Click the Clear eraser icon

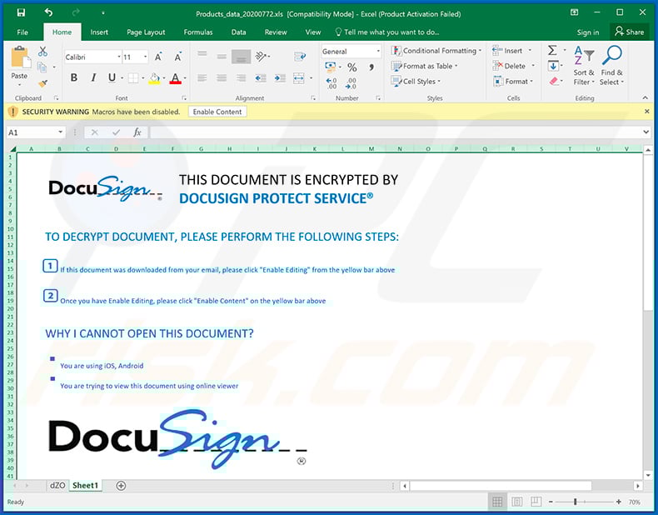[554, 81]
